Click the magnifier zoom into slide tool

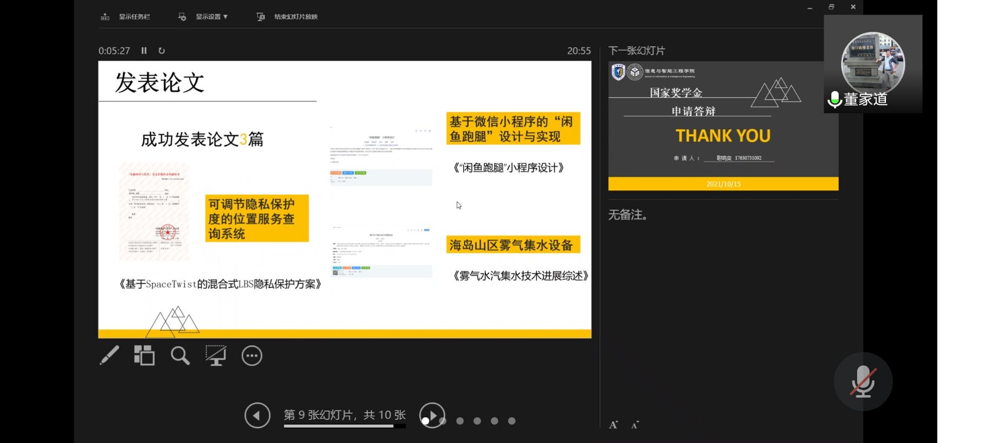(180, 356)
